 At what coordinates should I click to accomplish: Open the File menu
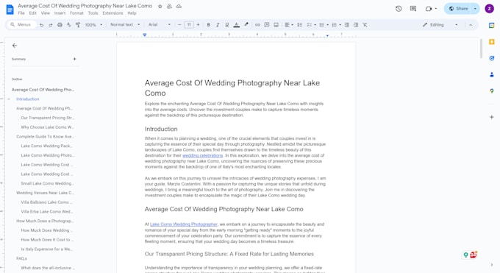coord(21,13)
